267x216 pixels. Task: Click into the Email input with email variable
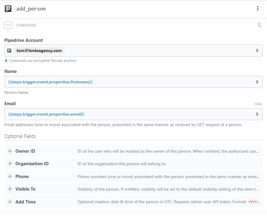[133, 114]
